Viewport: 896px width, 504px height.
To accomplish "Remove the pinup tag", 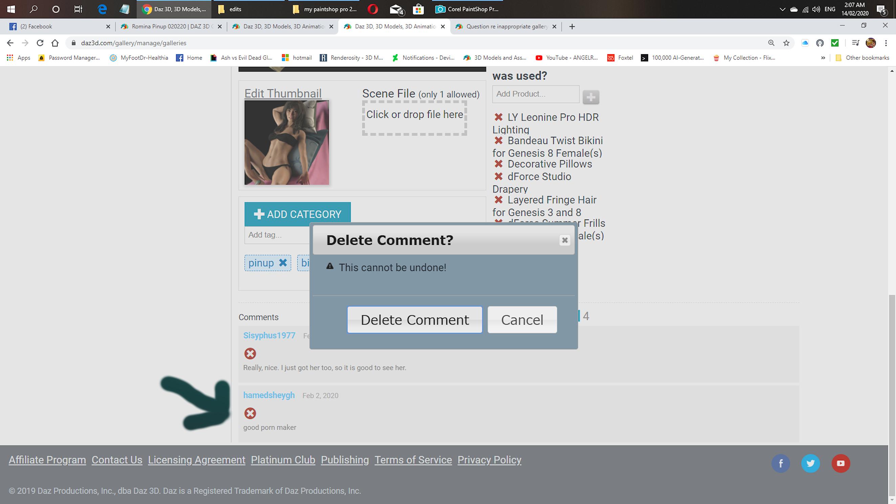I will tap(283, 262).
